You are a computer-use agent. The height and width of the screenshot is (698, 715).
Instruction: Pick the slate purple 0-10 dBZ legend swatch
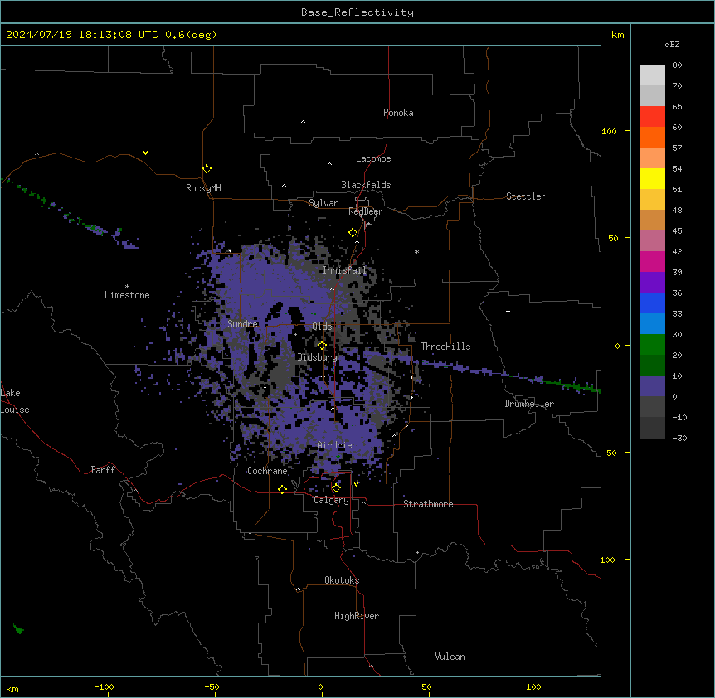(652, 386)
